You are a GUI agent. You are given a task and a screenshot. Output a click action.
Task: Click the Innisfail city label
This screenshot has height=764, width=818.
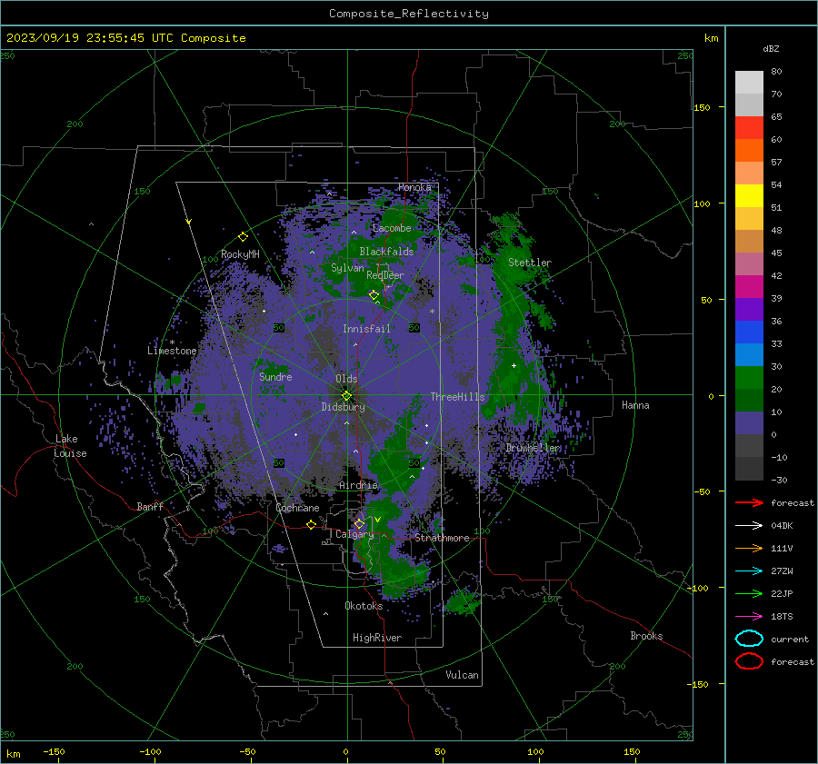(366, 329)
